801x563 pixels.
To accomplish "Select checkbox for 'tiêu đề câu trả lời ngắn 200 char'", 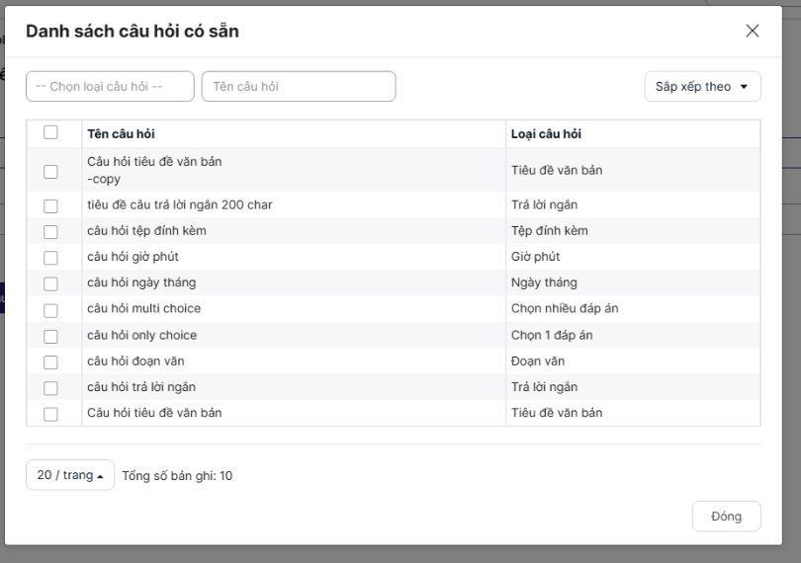I will (x=50, y=205).
